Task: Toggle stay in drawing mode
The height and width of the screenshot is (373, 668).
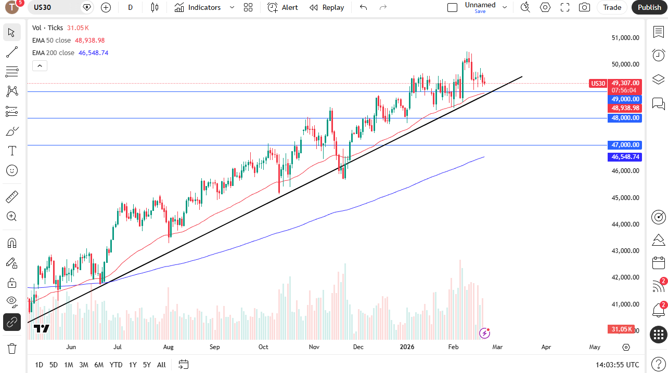Action: pyautogui.click(x=11, y=263)
